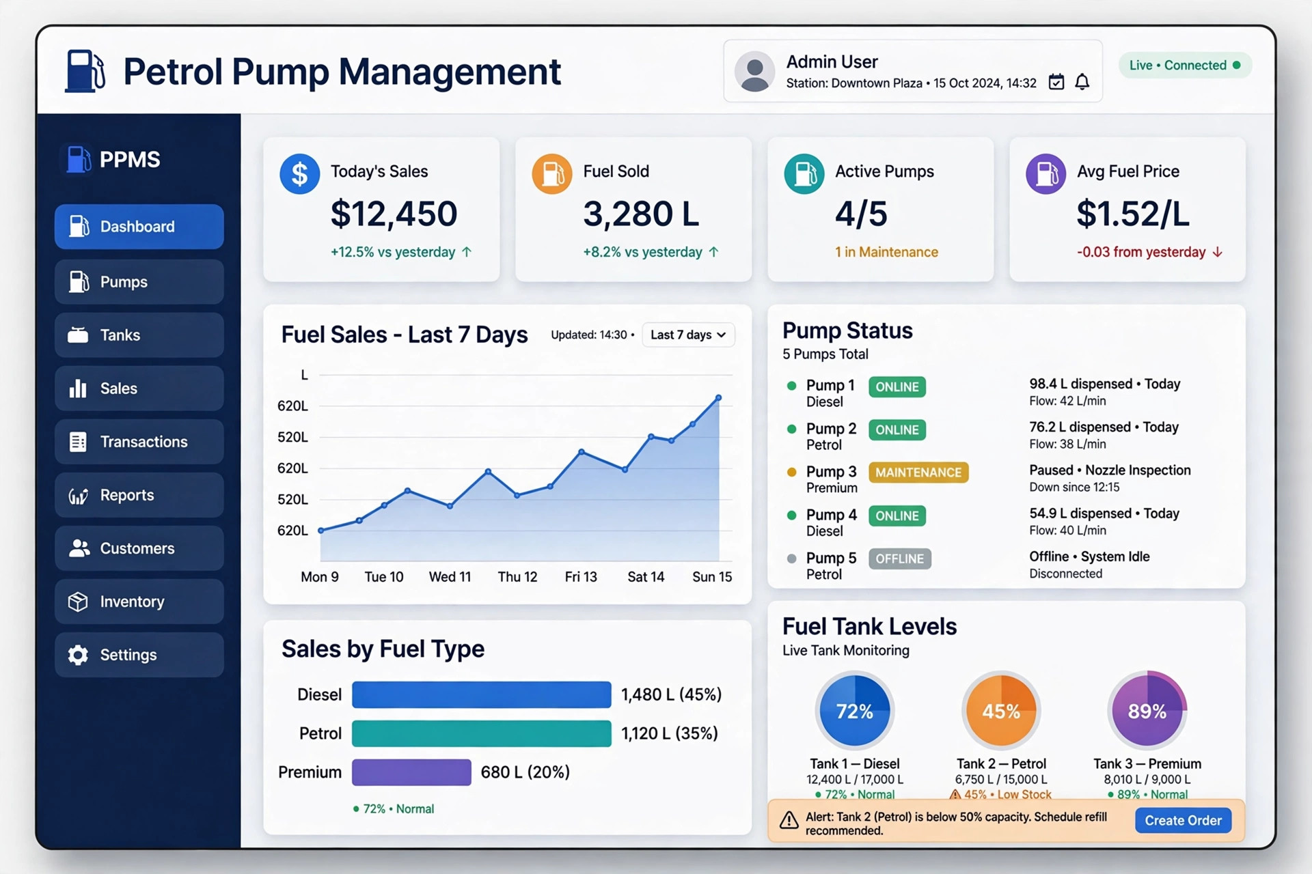Viewport: 1312px width, 874px height.
Task: Open the calendar icon in the header
Action: coord(1056,82)
